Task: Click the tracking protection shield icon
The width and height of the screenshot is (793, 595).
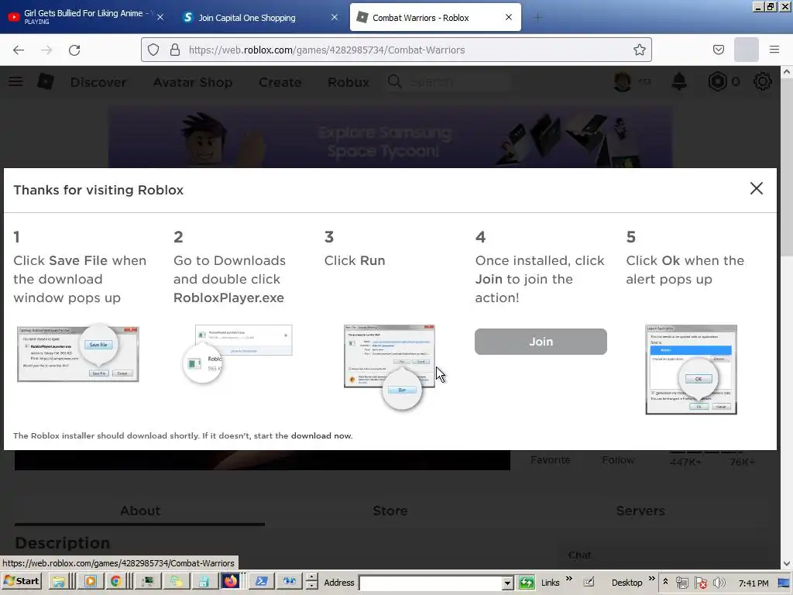Action: point(153,50)
